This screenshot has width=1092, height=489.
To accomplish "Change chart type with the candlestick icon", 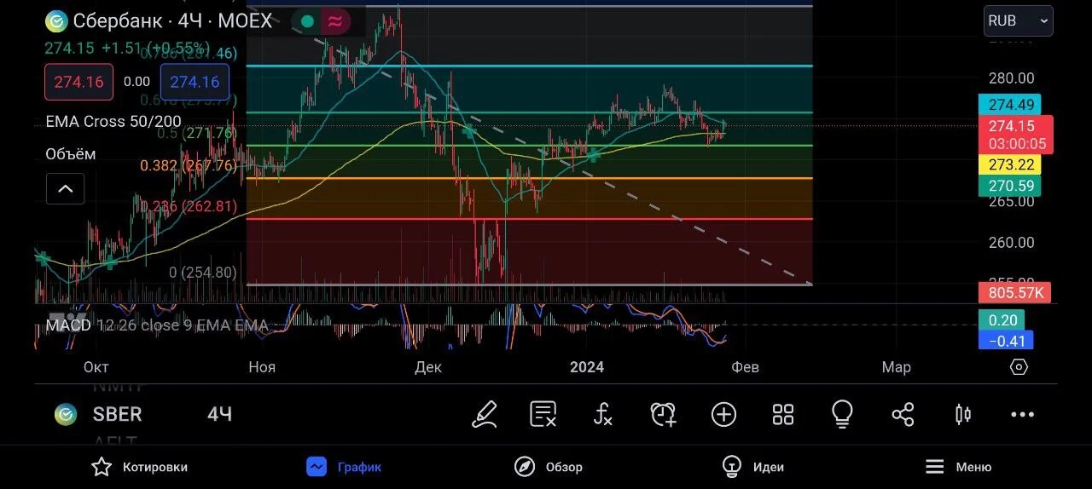I will coord(962,415).
